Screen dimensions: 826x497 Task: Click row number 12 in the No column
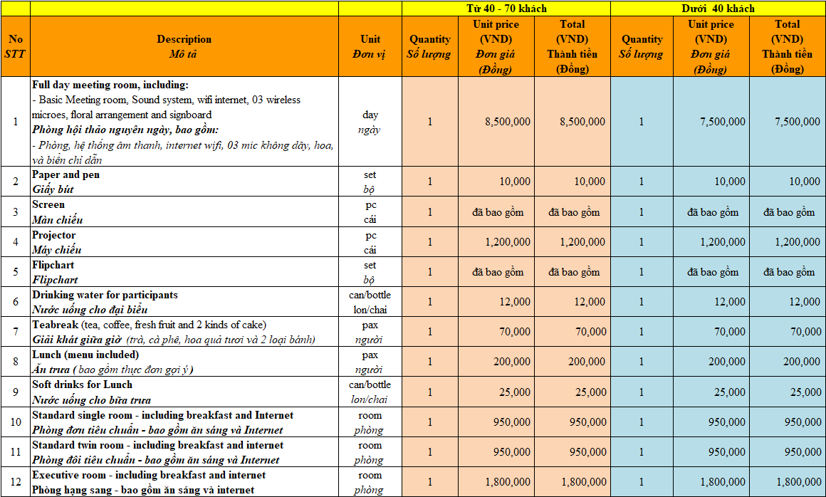point(15,482)
